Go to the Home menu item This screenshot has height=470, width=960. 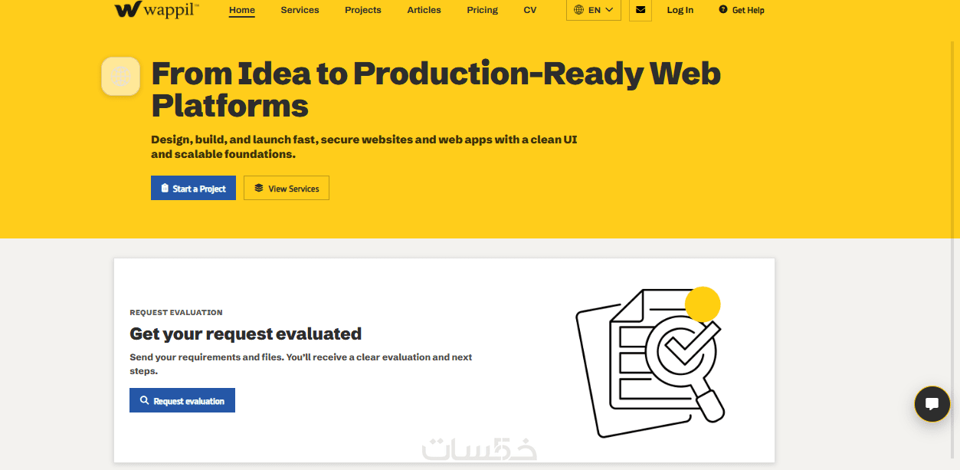[242, 10]
